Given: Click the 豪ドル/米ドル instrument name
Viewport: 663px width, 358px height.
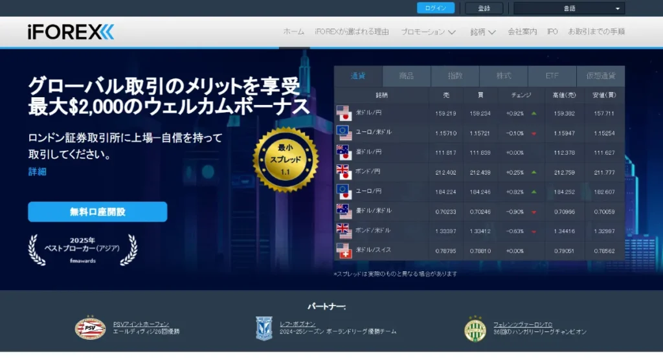Looking at the screenshot, I should (374, 210).
